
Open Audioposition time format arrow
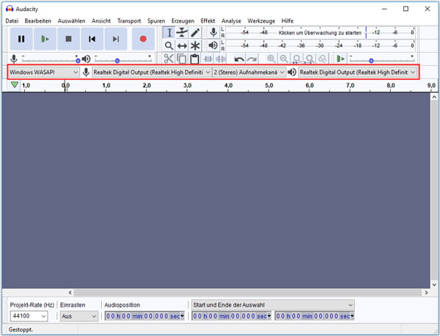(182, 316)
